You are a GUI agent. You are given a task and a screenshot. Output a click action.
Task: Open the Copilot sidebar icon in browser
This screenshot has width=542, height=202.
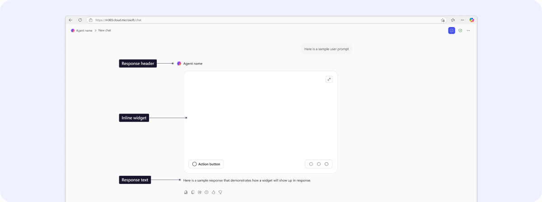coord(472,20)
